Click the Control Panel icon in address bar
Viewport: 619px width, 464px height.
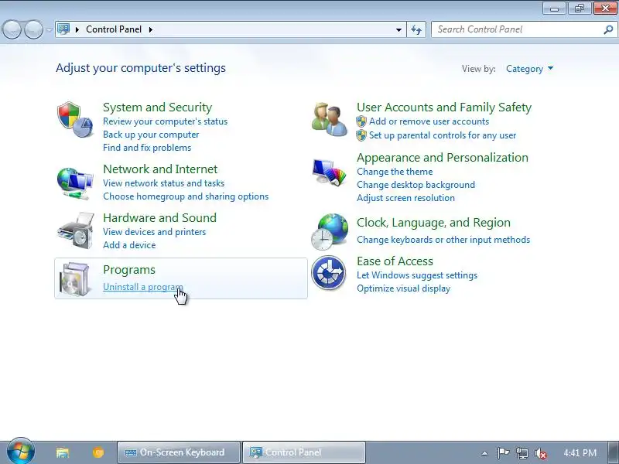[63, 29]
